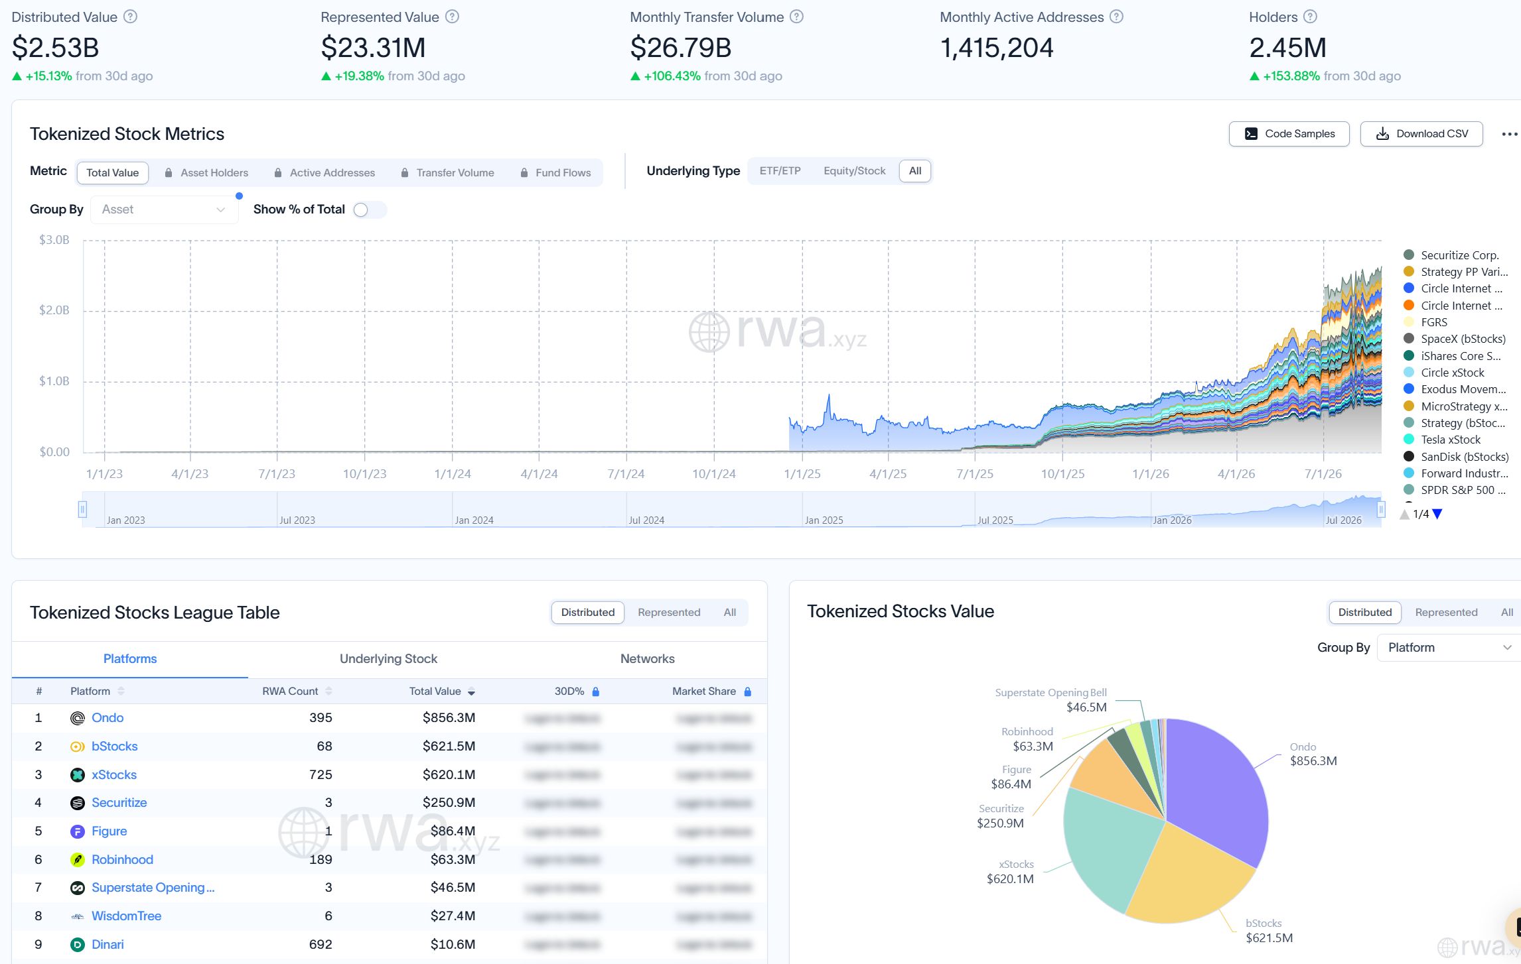Open the Dinari platform link
Screen dimensions: 1521x964
point(108,945)
